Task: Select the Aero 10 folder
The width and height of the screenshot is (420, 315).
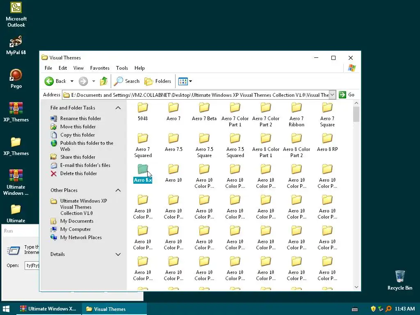Action: tap(173, 173)
